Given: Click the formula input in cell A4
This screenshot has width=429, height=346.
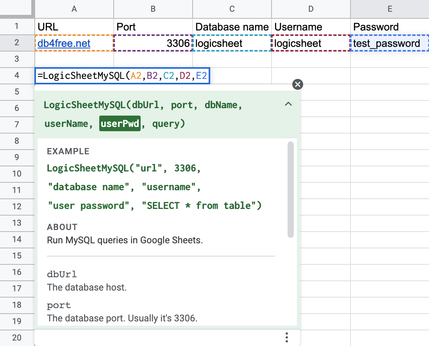Looking at the screenshot, I should (122, 75).
